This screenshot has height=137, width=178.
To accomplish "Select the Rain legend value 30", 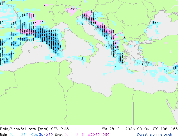I will tap(41, 135).
